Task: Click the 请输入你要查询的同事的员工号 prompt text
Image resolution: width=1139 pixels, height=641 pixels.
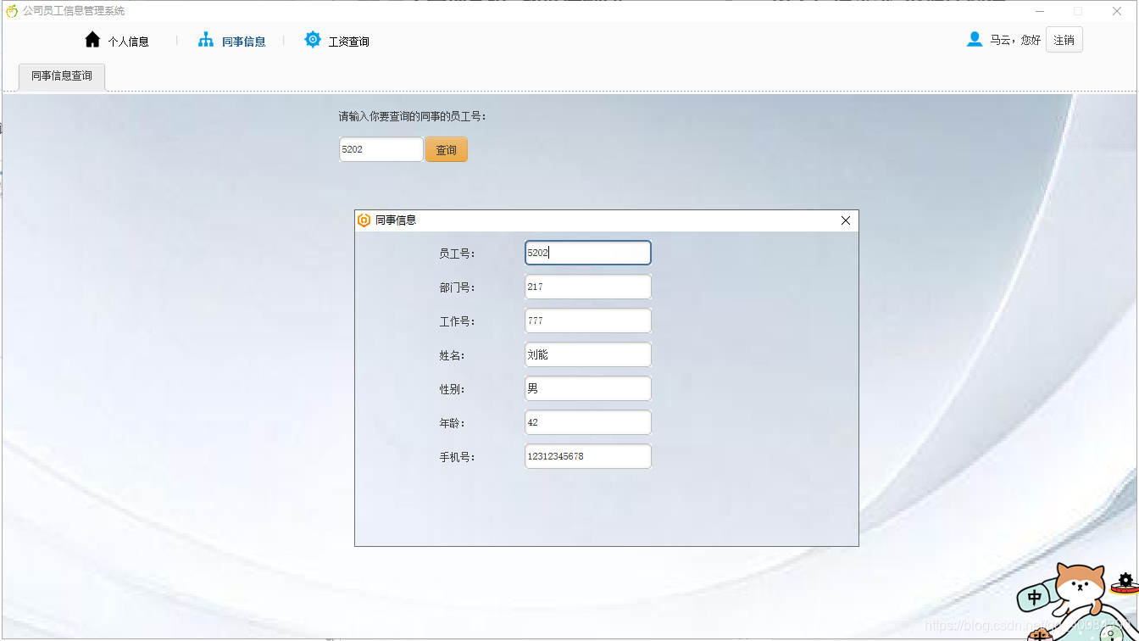Action: coord(412,116)
